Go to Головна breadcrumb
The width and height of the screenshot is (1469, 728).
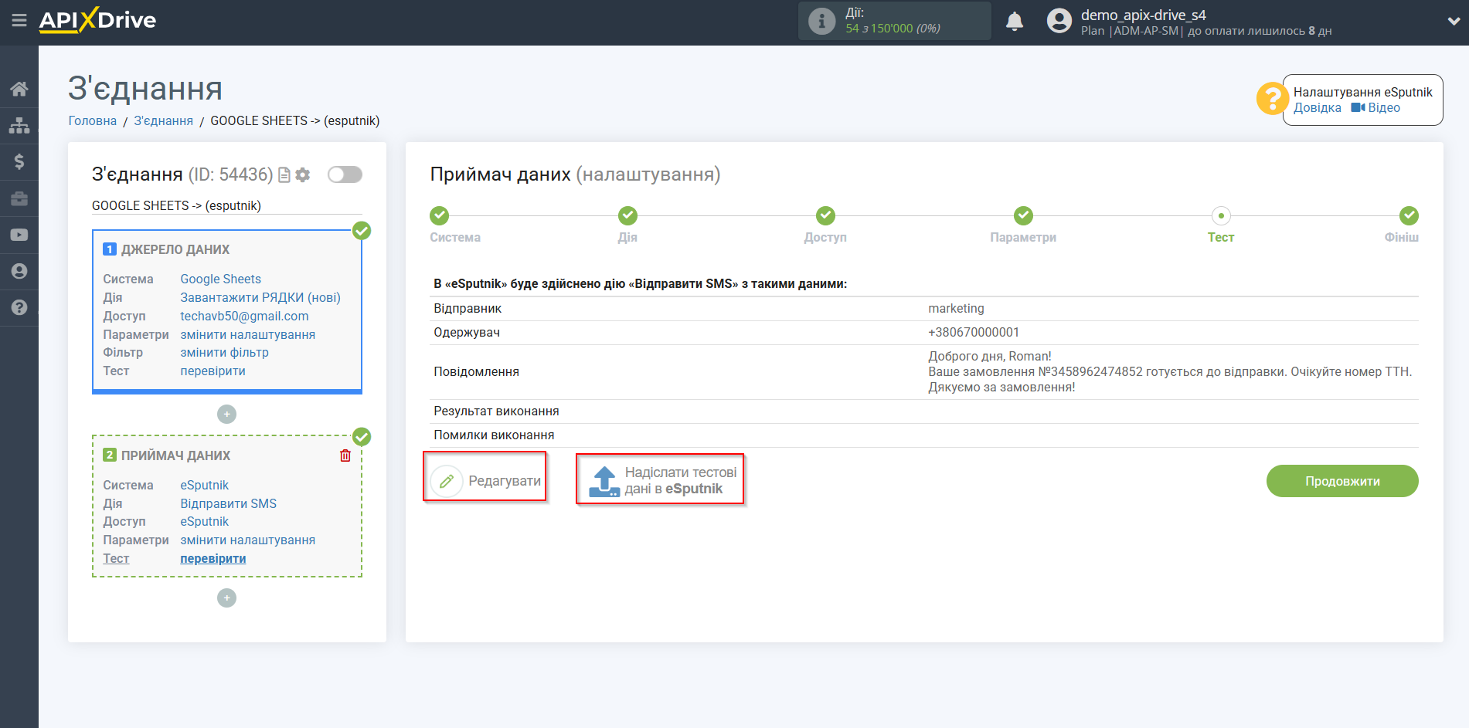coord(93,120)
